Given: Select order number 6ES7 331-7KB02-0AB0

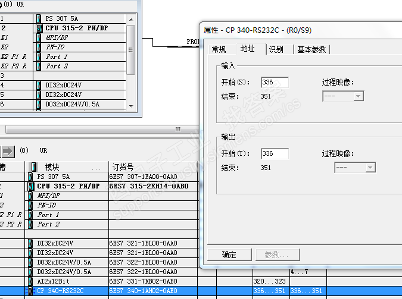Looking at the screenshot, I should tap(143, 281).
